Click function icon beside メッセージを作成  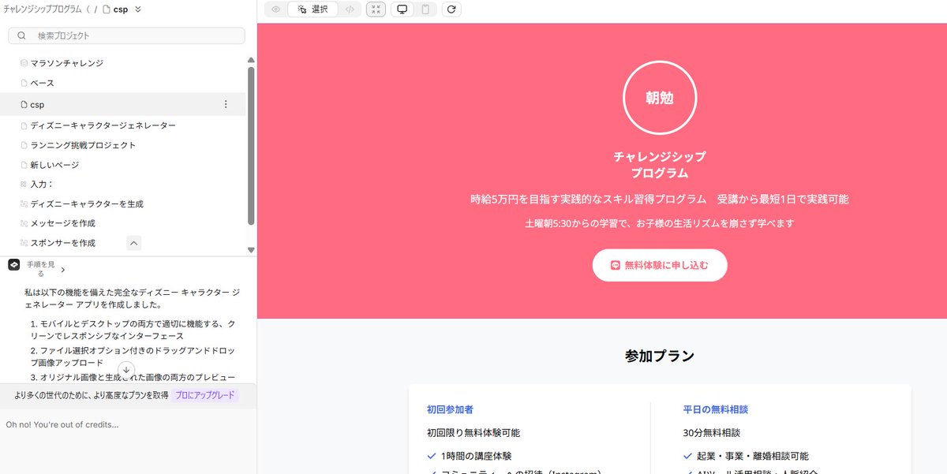click(x=24, y=223)
